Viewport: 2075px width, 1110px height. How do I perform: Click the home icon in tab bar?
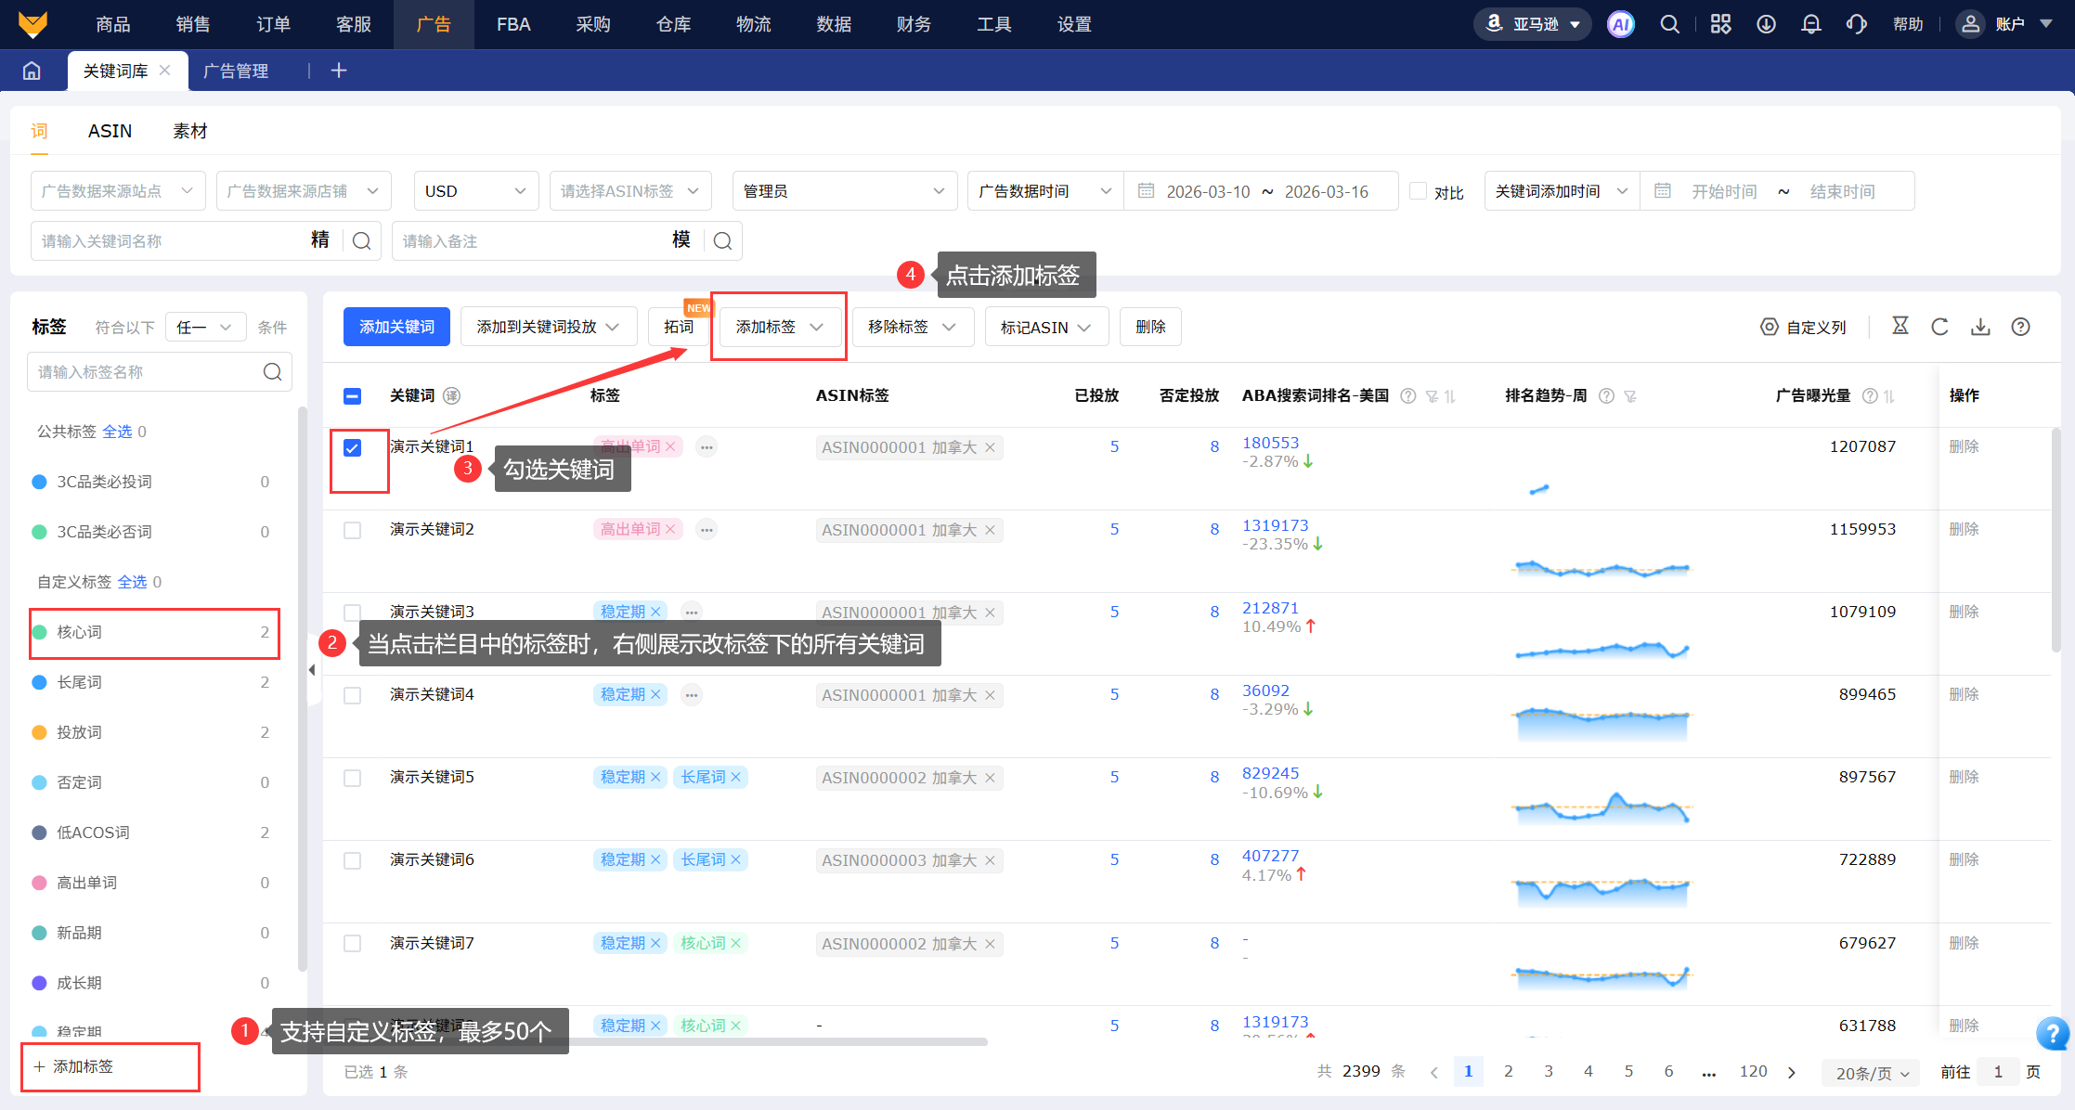point(32,71)
